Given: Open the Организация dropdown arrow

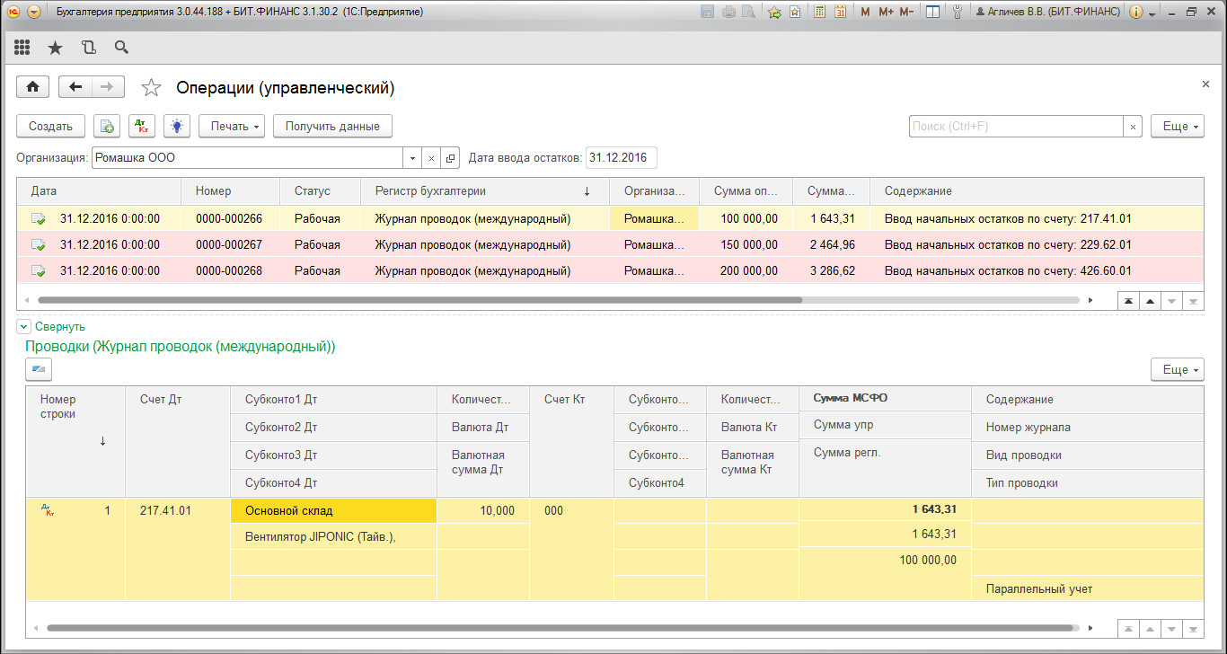Looking at the screenshot, I should (412, 158).
